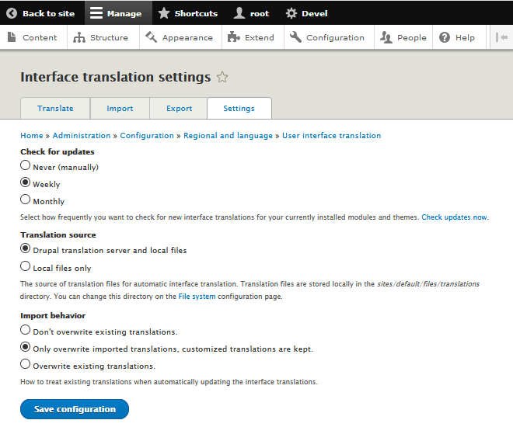Screen dimensions: 513x427
Task: Click the Extend puzzle piece icon
Action: coord(234,37)
